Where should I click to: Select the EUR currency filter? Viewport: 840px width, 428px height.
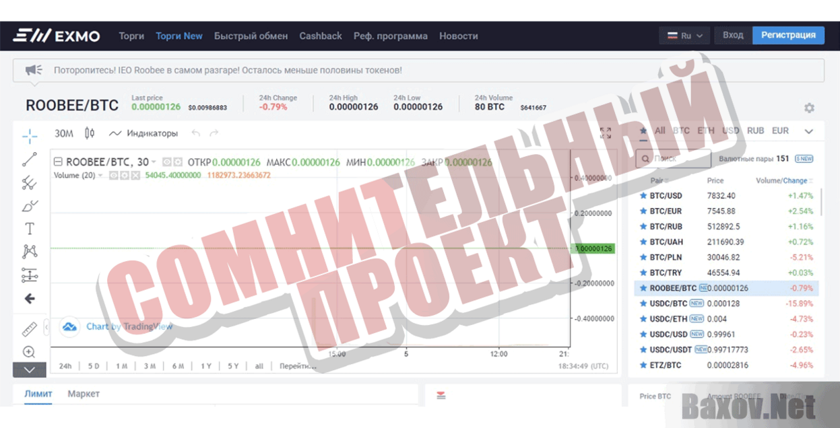point(780,131)
